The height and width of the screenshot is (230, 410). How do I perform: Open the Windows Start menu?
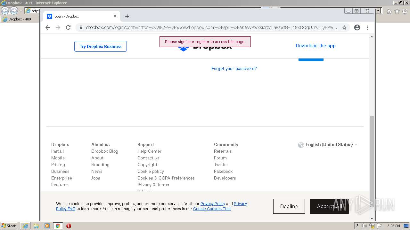[x=9, y=226]
